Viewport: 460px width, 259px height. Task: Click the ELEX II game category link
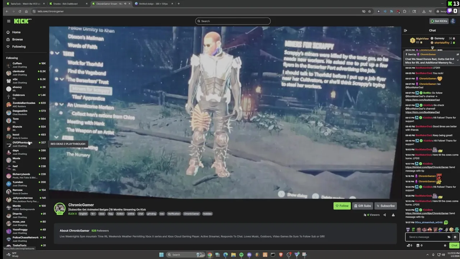pos(72,214)
